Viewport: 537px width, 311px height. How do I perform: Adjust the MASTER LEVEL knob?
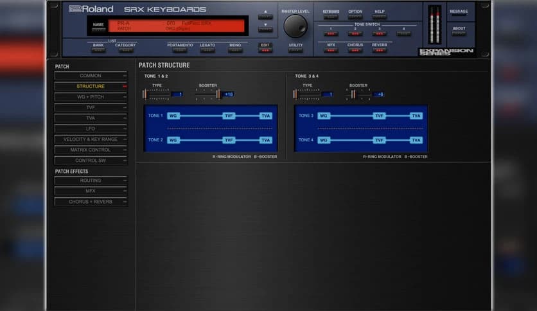[295, 26]
